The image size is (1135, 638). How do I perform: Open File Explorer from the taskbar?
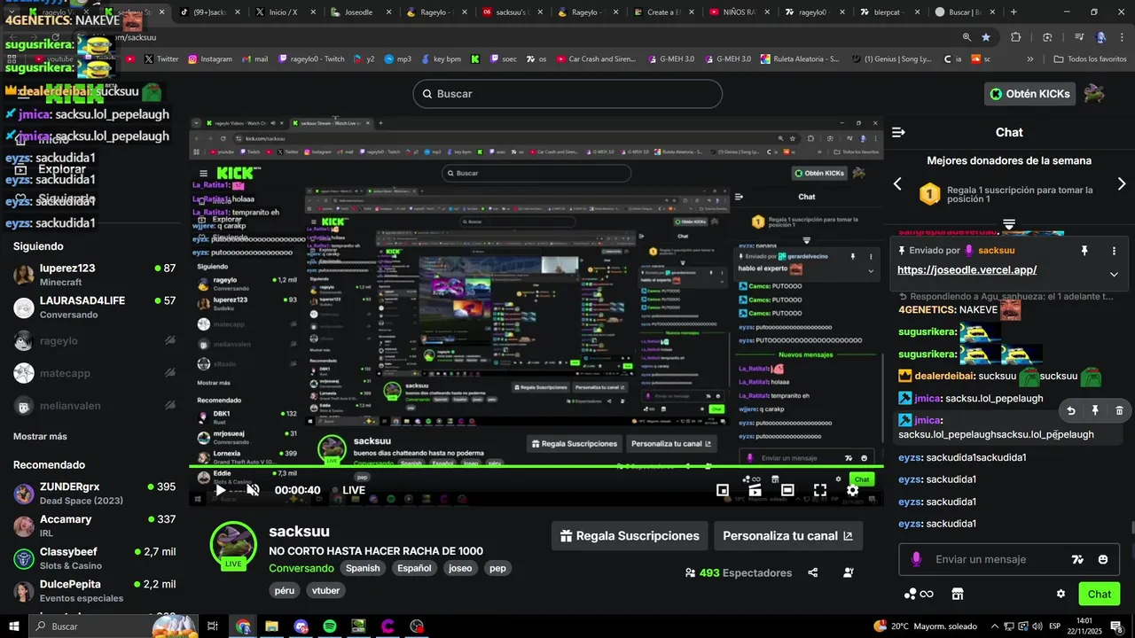pyautogui.click(x=272, y=626)
